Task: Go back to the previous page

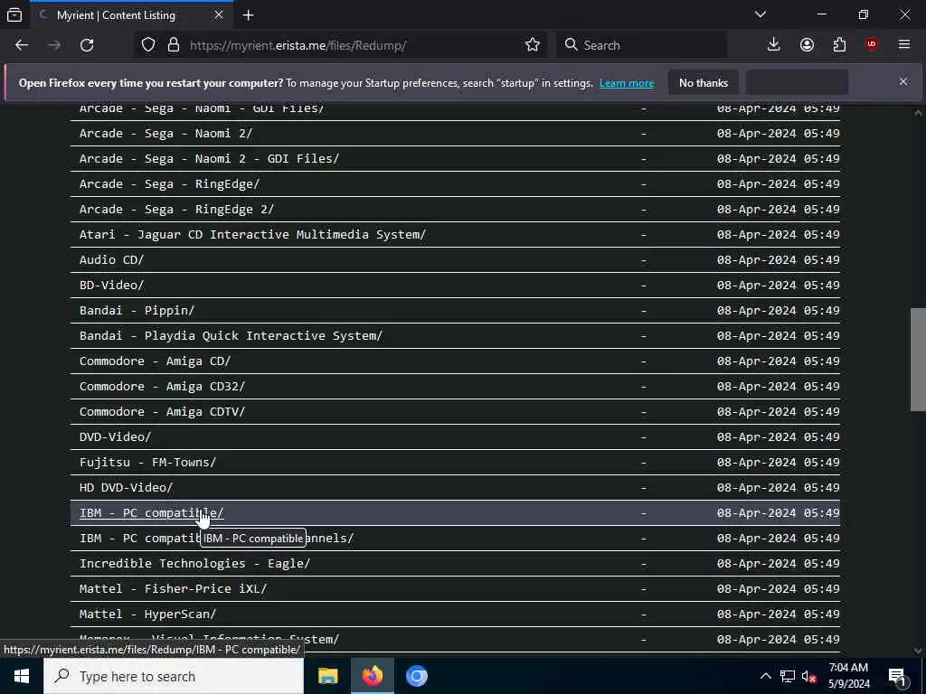Action: coord(22,45)
